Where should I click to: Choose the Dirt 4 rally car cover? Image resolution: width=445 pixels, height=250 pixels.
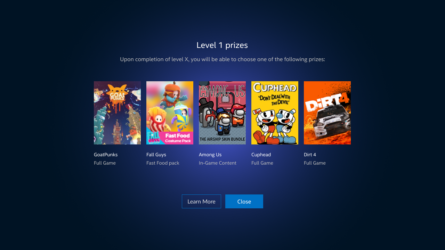(327, 113)
